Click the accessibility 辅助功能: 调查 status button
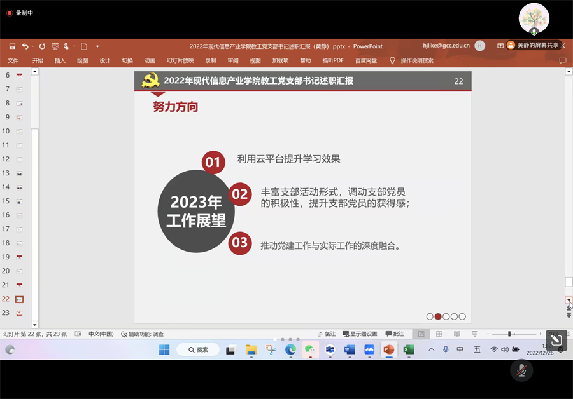573x399 pixels. point(142,334)
